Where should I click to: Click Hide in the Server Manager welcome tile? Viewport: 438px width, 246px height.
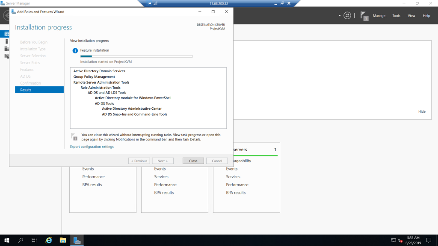point(422,111)
